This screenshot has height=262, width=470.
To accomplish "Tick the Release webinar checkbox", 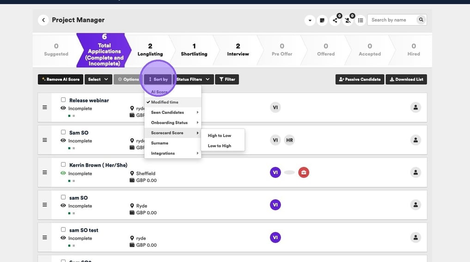I will coord(63,100).
